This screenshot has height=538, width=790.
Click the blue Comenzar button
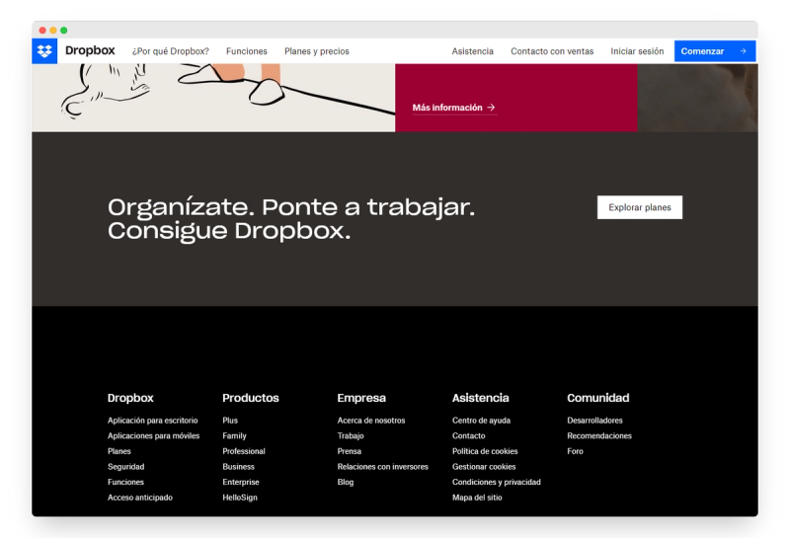(x=714, y=51)
